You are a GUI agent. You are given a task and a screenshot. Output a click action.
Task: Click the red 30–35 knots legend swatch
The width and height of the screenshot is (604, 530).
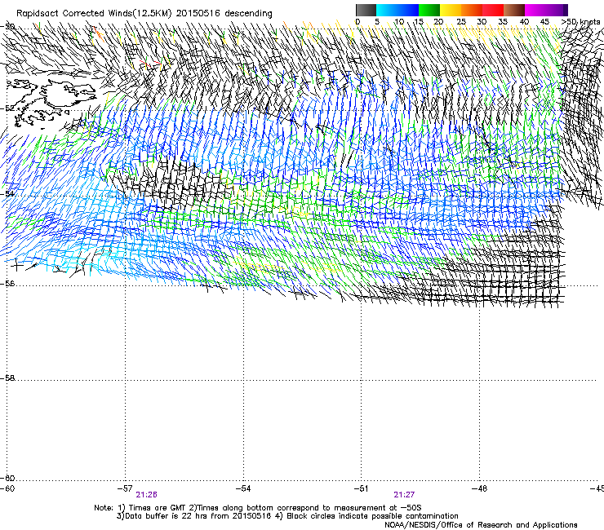[x=493, y=10]
